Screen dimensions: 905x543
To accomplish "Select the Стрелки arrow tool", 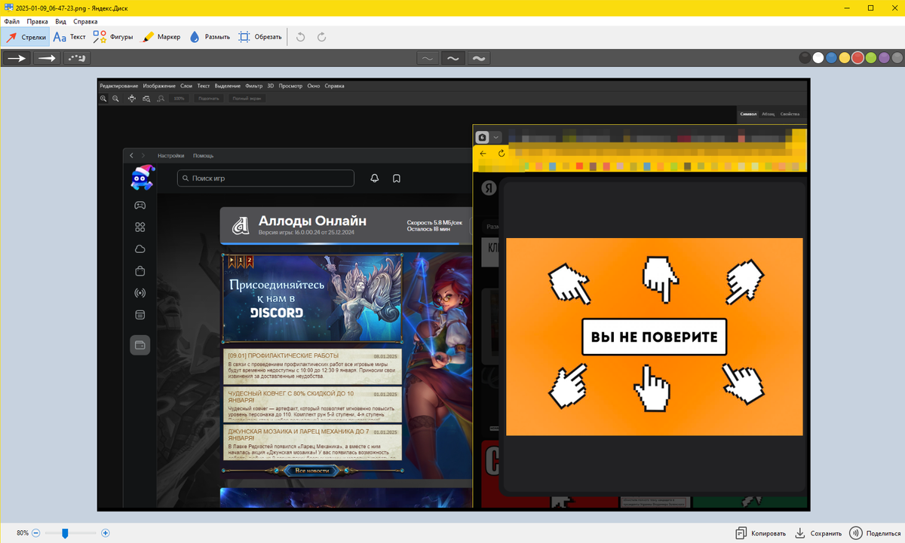I will pos(26,37).
